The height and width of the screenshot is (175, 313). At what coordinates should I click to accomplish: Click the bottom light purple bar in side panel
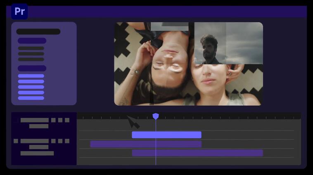click(x=31, y=98)
